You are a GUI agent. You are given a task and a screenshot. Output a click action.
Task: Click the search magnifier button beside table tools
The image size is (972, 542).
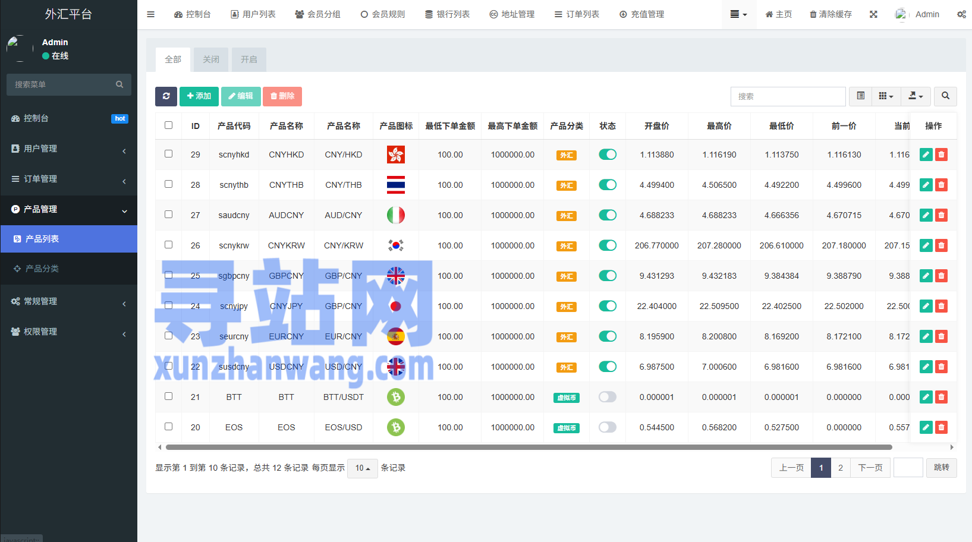(x=945, y=96)
